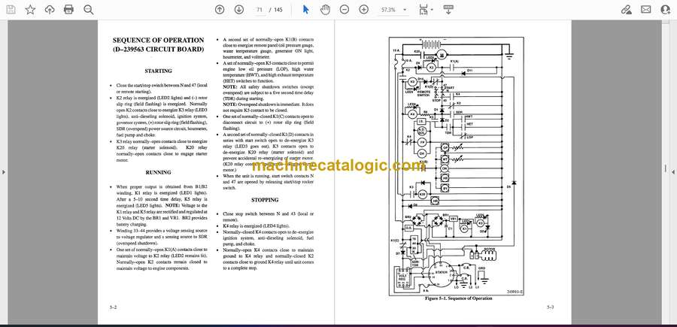Screen dimensions: 677x327
Task: Click the 'RUNNING' section heading
Action: pyautogui.click(x=159, y=172)
